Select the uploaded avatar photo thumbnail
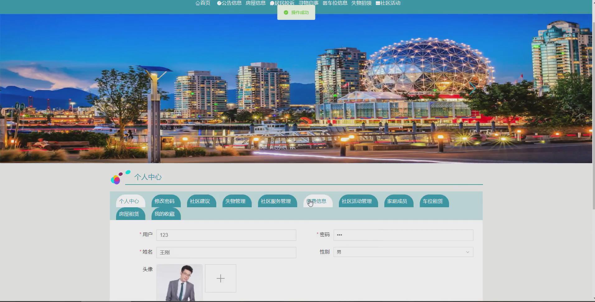The image size is (595, 302). 180,283
